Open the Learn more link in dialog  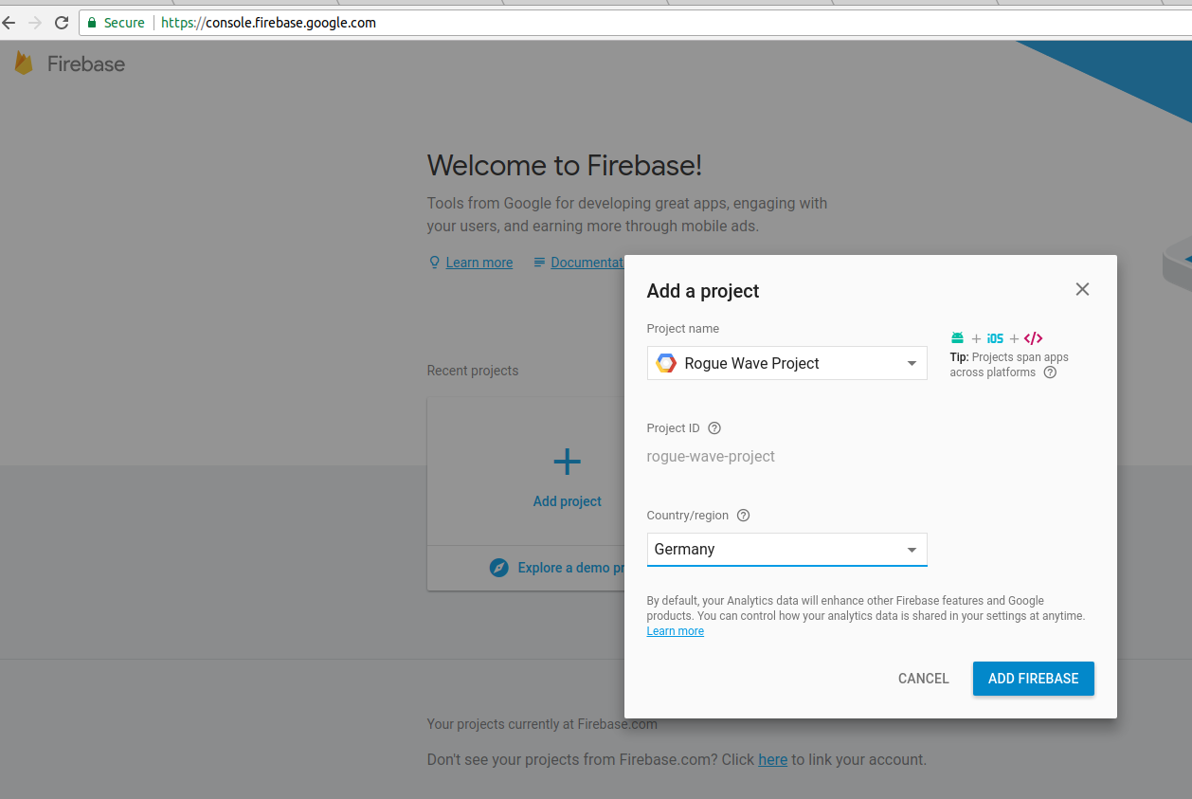coord(675,631)
